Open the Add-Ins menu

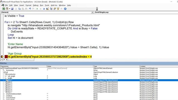[54, 5]
